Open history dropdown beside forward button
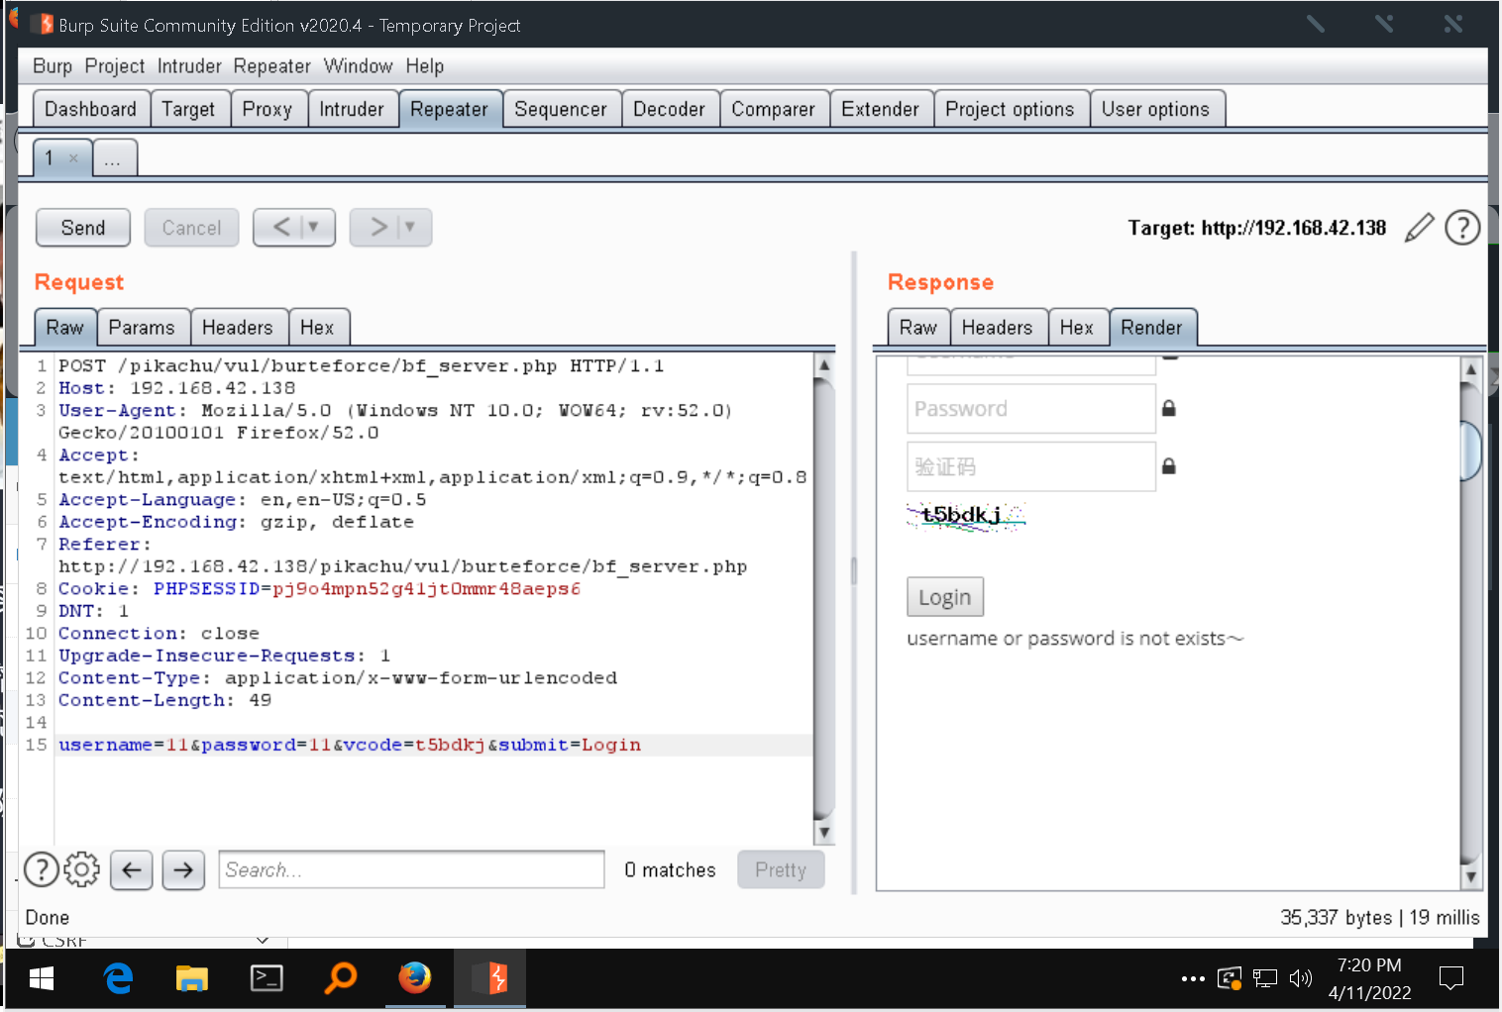 410,227
